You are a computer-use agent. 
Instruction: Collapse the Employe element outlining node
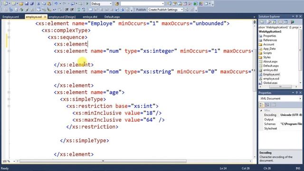coord(9,23)
